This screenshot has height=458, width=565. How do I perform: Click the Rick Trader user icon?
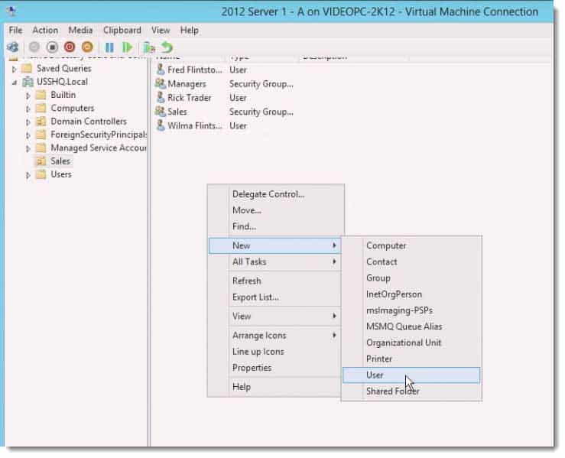coord(161,98)
